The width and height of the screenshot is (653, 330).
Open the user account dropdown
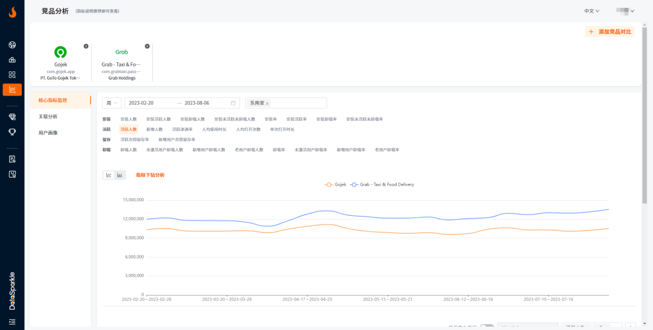(625, 11)
